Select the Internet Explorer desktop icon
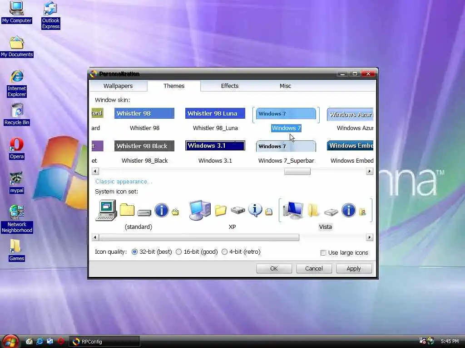The height and width of the screenshot is (348, 465). point(17,84)
